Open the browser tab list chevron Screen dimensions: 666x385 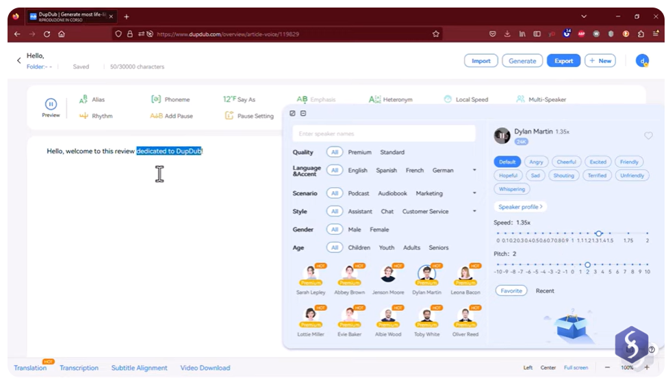coord(584,16)
